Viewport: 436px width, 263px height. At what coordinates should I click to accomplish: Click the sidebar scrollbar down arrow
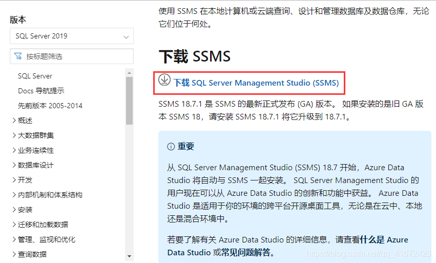[129, 256]
